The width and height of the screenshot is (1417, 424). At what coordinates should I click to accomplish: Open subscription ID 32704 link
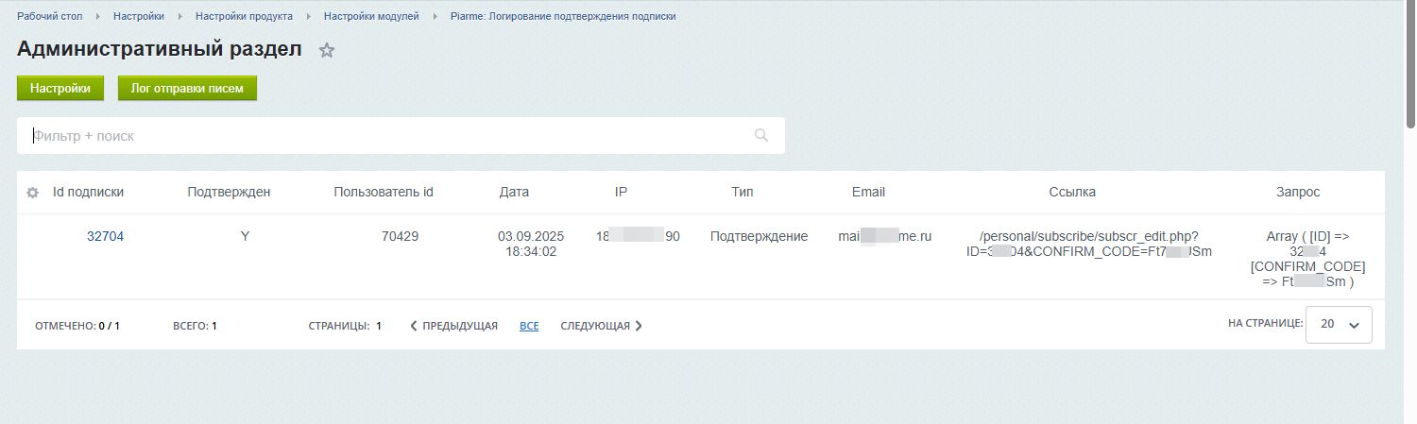[x=105, y=237]
